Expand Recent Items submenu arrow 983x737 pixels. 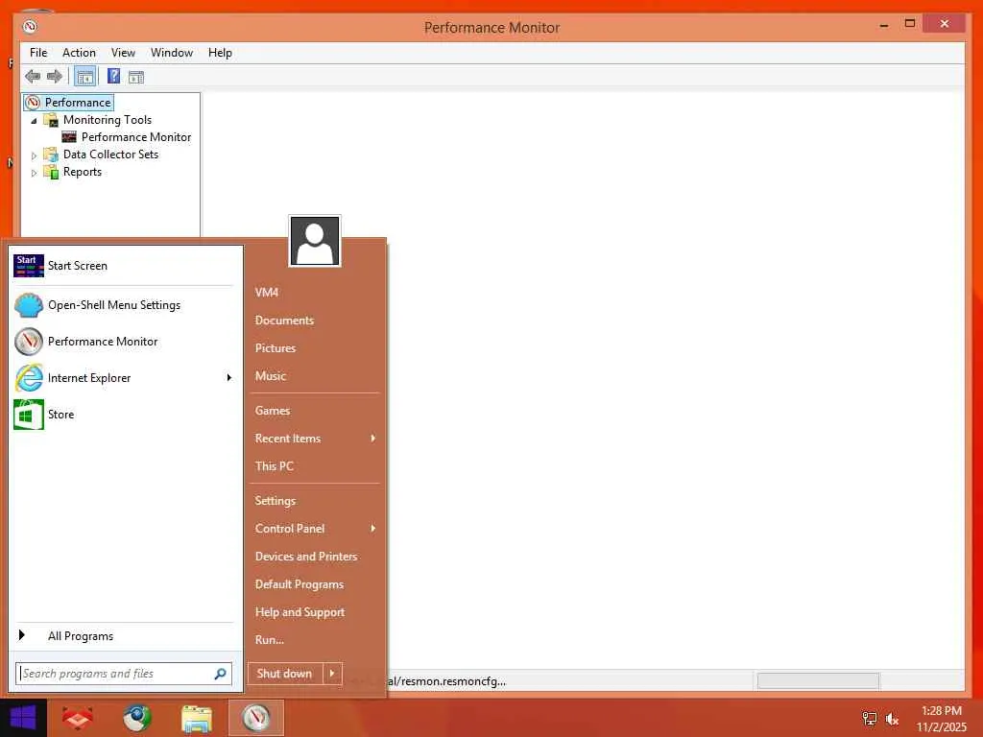click(373, 438)
